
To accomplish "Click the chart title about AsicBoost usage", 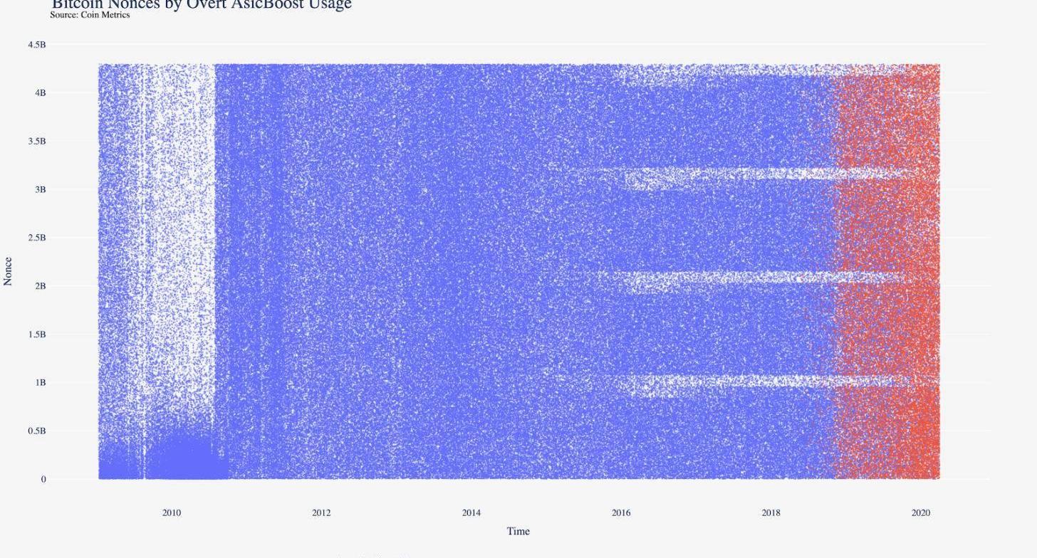I will (x=202, y=4).
